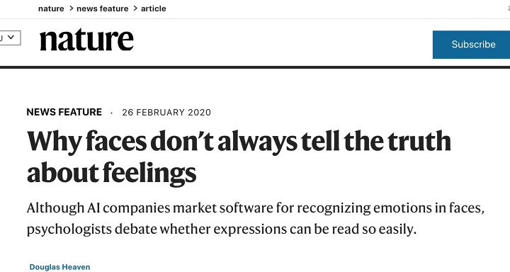Click the chevron after the nature breadcrumb
The image size is (510, 272).
pyautogui.click(x=72, y=8)
